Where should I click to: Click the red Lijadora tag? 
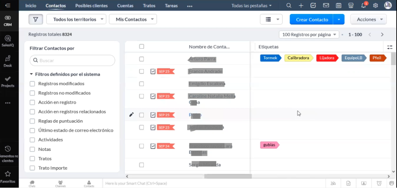(326, 58)
